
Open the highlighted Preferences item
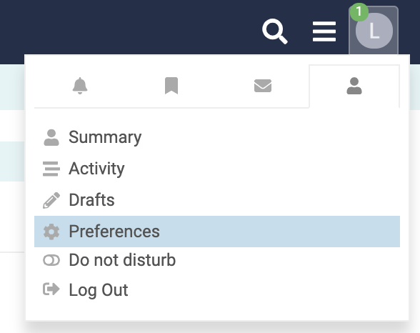[x=217, y=232]
